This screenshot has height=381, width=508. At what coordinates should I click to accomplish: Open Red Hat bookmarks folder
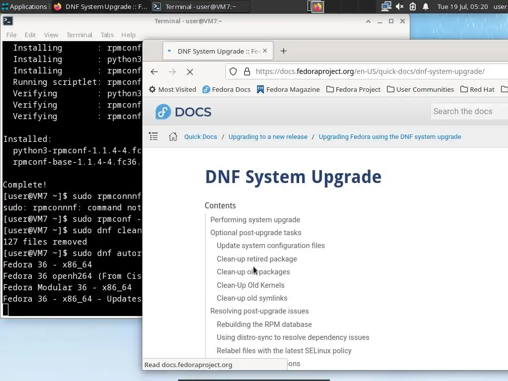tap(477, 89)
